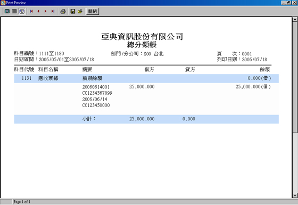Select 100% zoom view icon

point(14,11)
